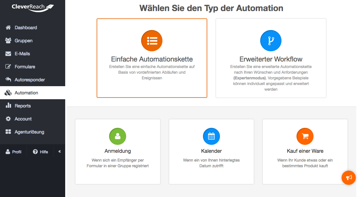Collapse the sidebar with the double chevron
Viewport: 362px width, 197px height.
60,152
